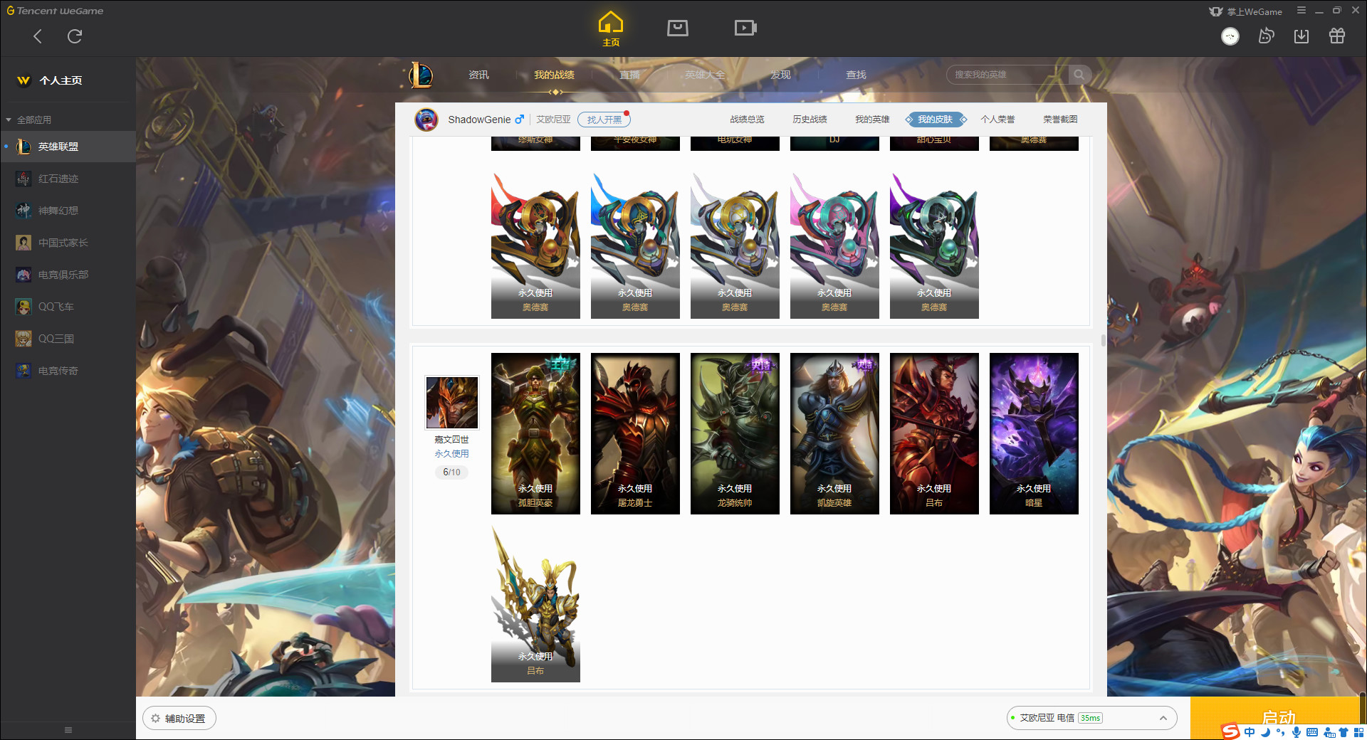The height and width of the screenshot is (740, 1367).
Task: Select 电竞传奇 in the sidebar
Action: pos(68,371)
